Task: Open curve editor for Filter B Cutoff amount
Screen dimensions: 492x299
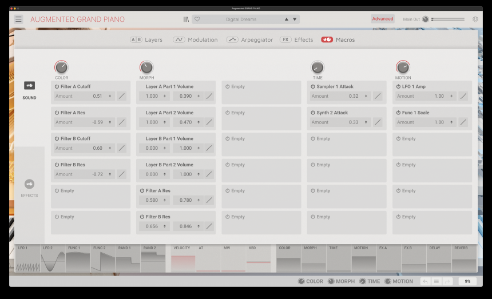Action: click(122, 148)
